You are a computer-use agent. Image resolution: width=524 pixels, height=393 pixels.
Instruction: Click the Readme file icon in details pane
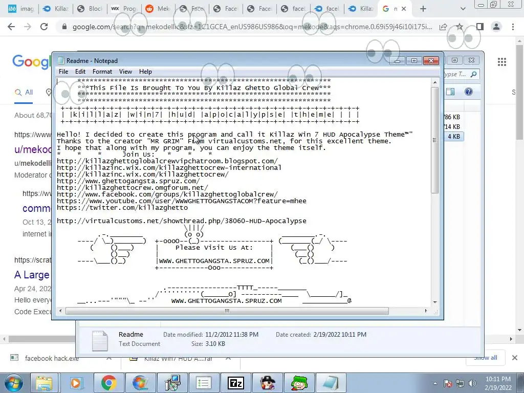pos(100,340)
